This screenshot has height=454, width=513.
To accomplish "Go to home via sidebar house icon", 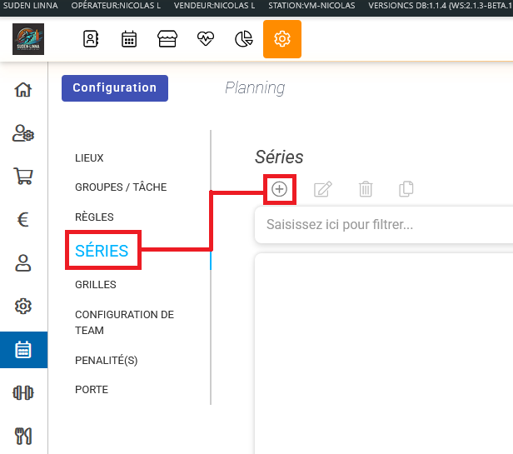I will (x=23, y=89).
